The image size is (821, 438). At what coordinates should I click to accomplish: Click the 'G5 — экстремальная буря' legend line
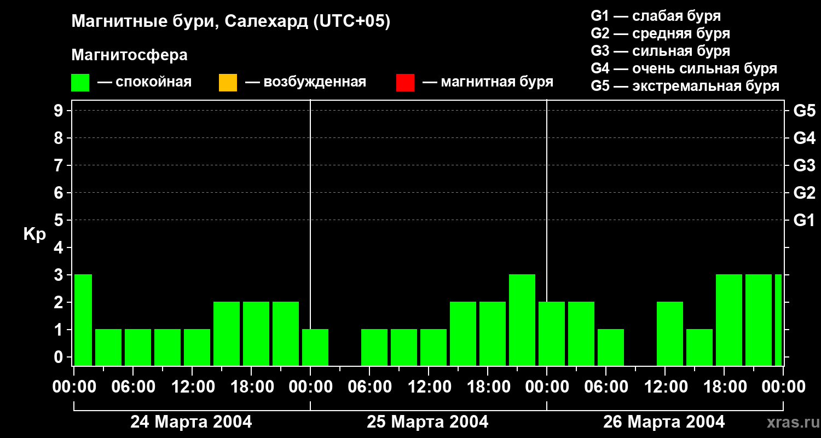click(x=685, y=86)
